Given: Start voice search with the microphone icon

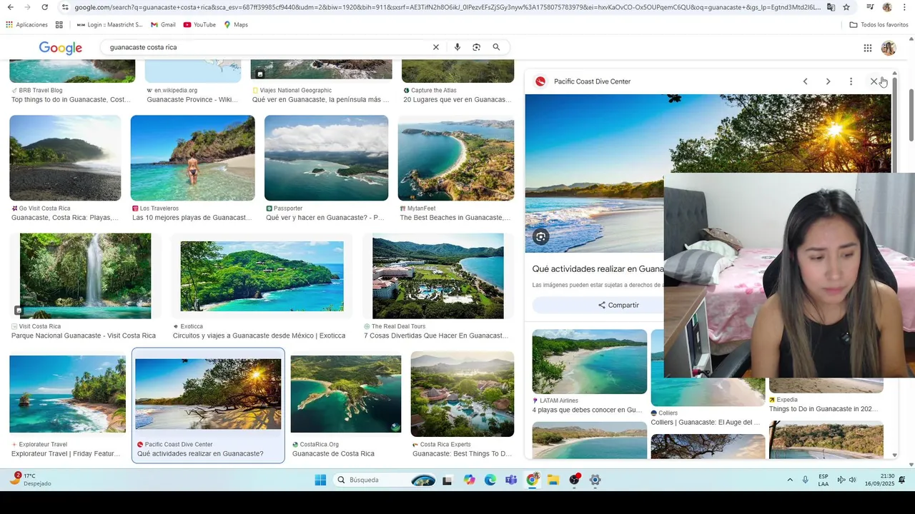Looking at the screenshot, I should 457,47.
